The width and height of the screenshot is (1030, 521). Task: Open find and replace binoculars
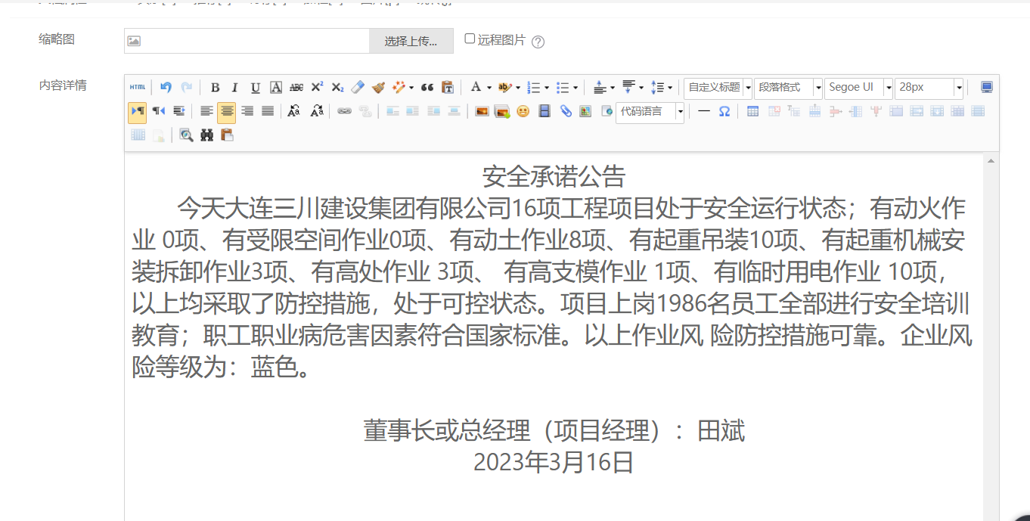[x=206, y=135]
